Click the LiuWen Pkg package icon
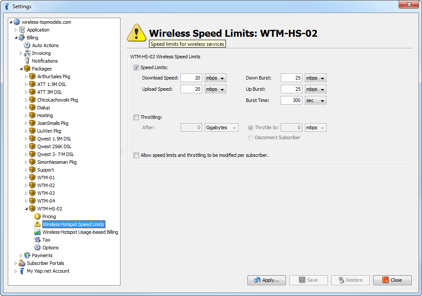Screen dimensions: 422x296 click(32, 131)
